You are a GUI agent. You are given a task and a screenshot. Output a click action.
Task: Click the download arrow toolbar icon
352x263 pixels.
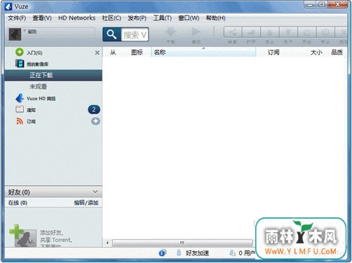(x=170, y=32)
